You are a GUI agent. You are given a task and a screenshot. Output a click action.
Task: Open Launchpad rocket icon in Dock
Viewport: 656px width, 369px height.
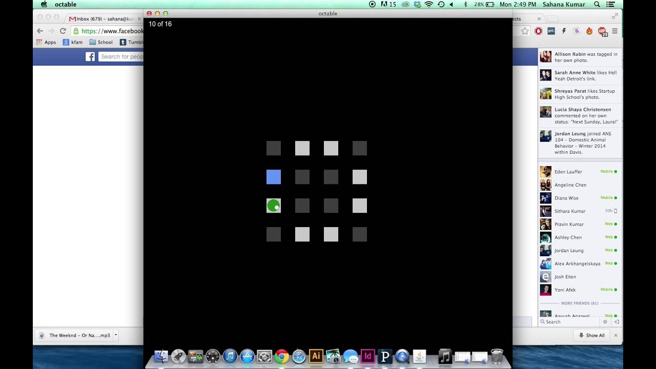tap(178, 356)
